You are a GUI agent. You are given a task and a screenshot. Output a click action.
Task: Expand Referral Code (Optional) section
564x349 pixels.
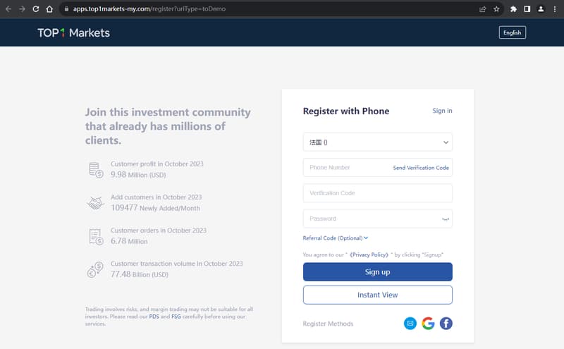pos(336,238)
